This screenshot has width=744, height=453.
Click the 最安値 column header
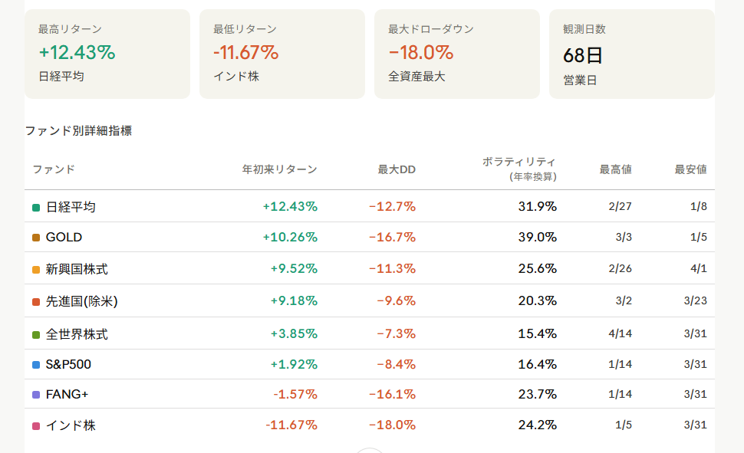pyautogui.click(x=690, y=169)
